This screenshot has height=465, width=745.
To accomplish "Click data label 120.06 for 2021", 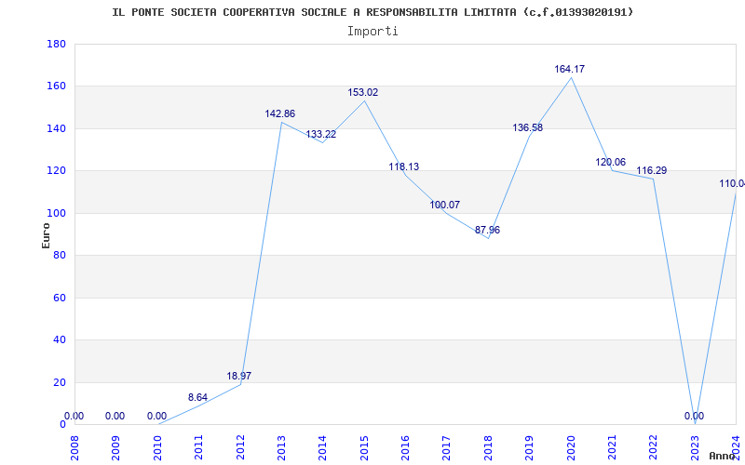I will (611, 162).
